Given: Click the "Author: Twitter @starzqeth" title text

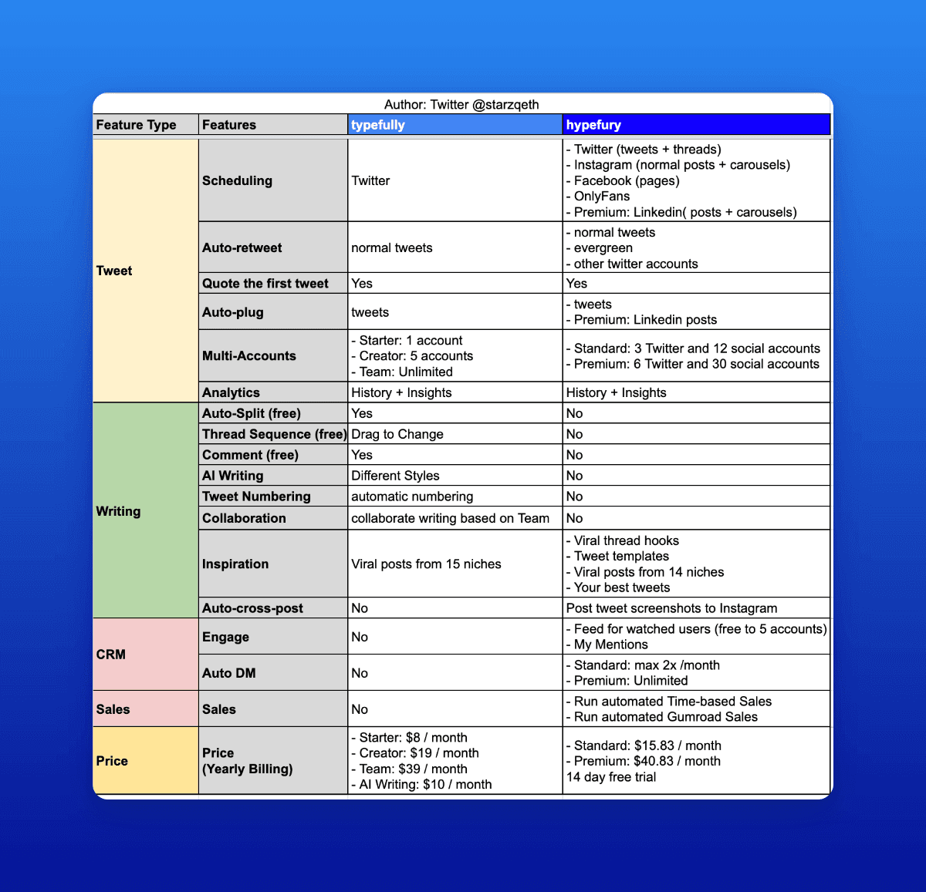Looking at the screenshot, I should pos(461,105).
